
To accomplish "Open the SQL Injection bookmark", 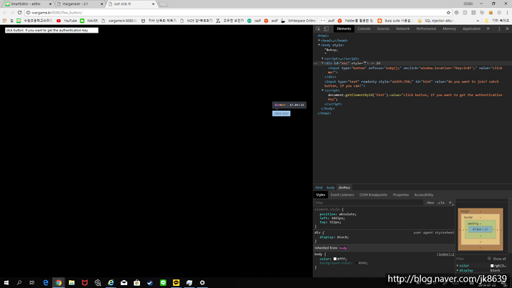I will [436, 21].
